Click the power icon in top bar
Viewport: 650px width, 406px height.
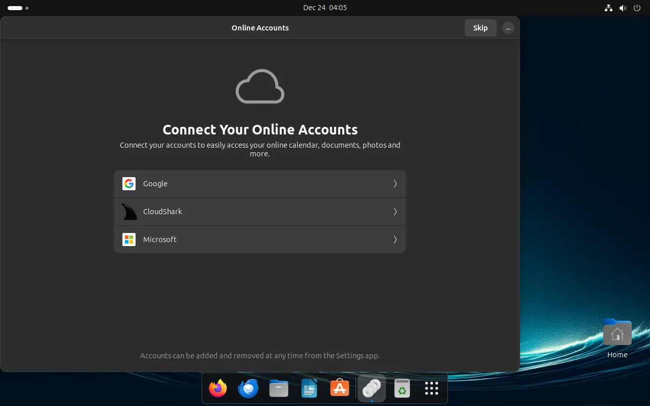coord(637,8)
